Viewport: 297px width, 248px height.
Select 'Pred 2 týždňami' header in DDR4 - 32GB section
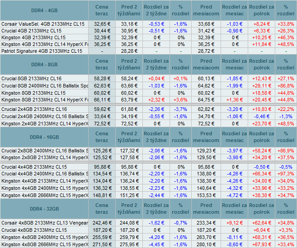pyautogui.click(x=129, y=209)
